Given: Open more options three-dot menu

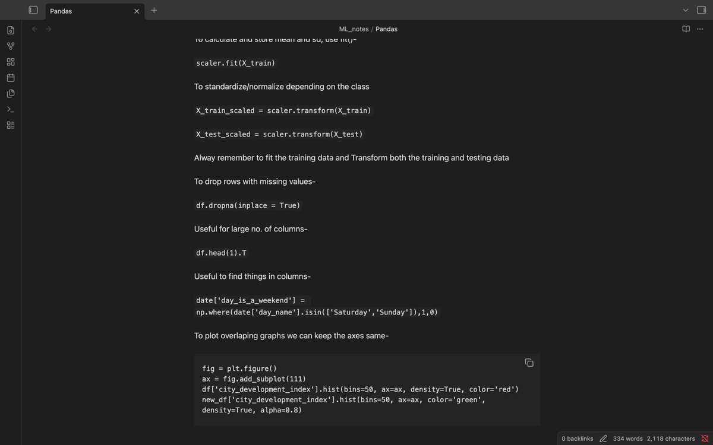Looking at the screenshot, I should pyautogui.click(x=700, y=29).
